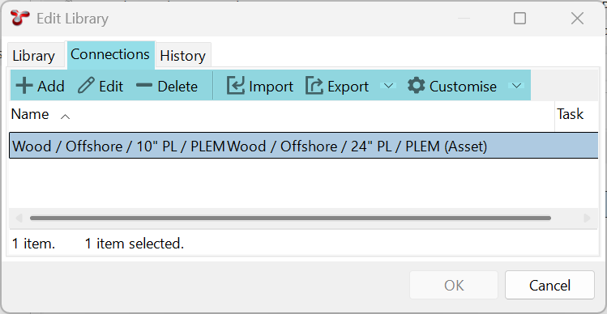Click the Delete minus icon

pyautogui.click(x=144, y=85)
